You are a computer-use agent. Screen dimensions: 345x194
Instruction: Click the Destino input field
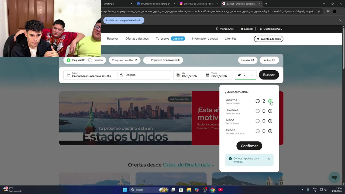click(144, 75)
